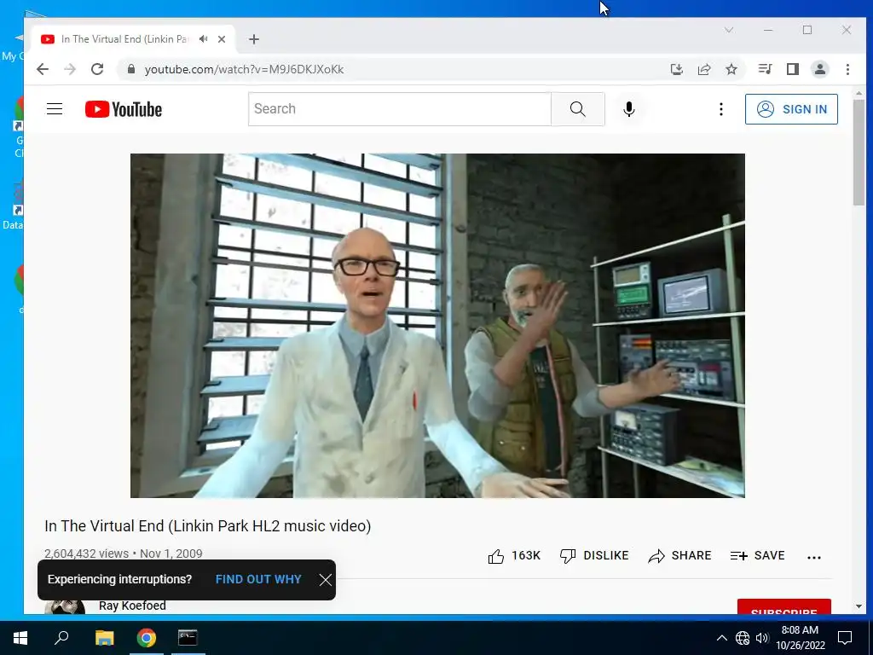This screenshot has height=655, width=873.
Task: Go back with browser back arrow
Action: click(x=43, y=69)
